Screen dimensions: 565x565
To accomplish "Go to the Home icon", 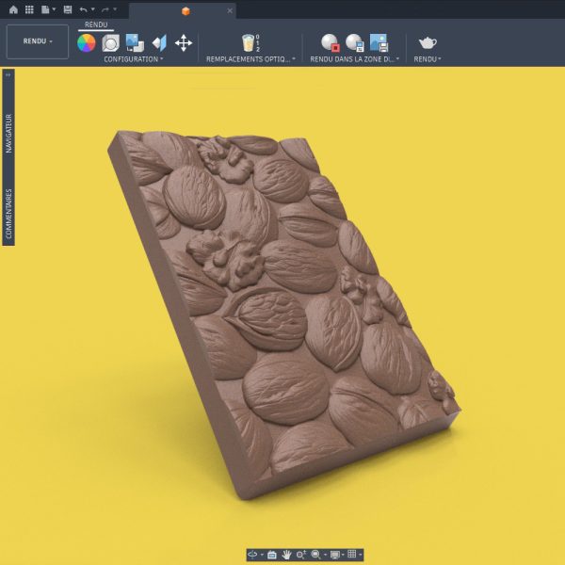I will pyautogui.click(x=13, y=9).
